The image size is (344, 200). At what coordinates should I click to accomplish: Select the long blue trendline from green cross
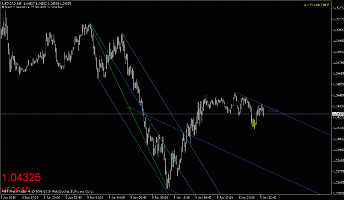pos(224,150)
